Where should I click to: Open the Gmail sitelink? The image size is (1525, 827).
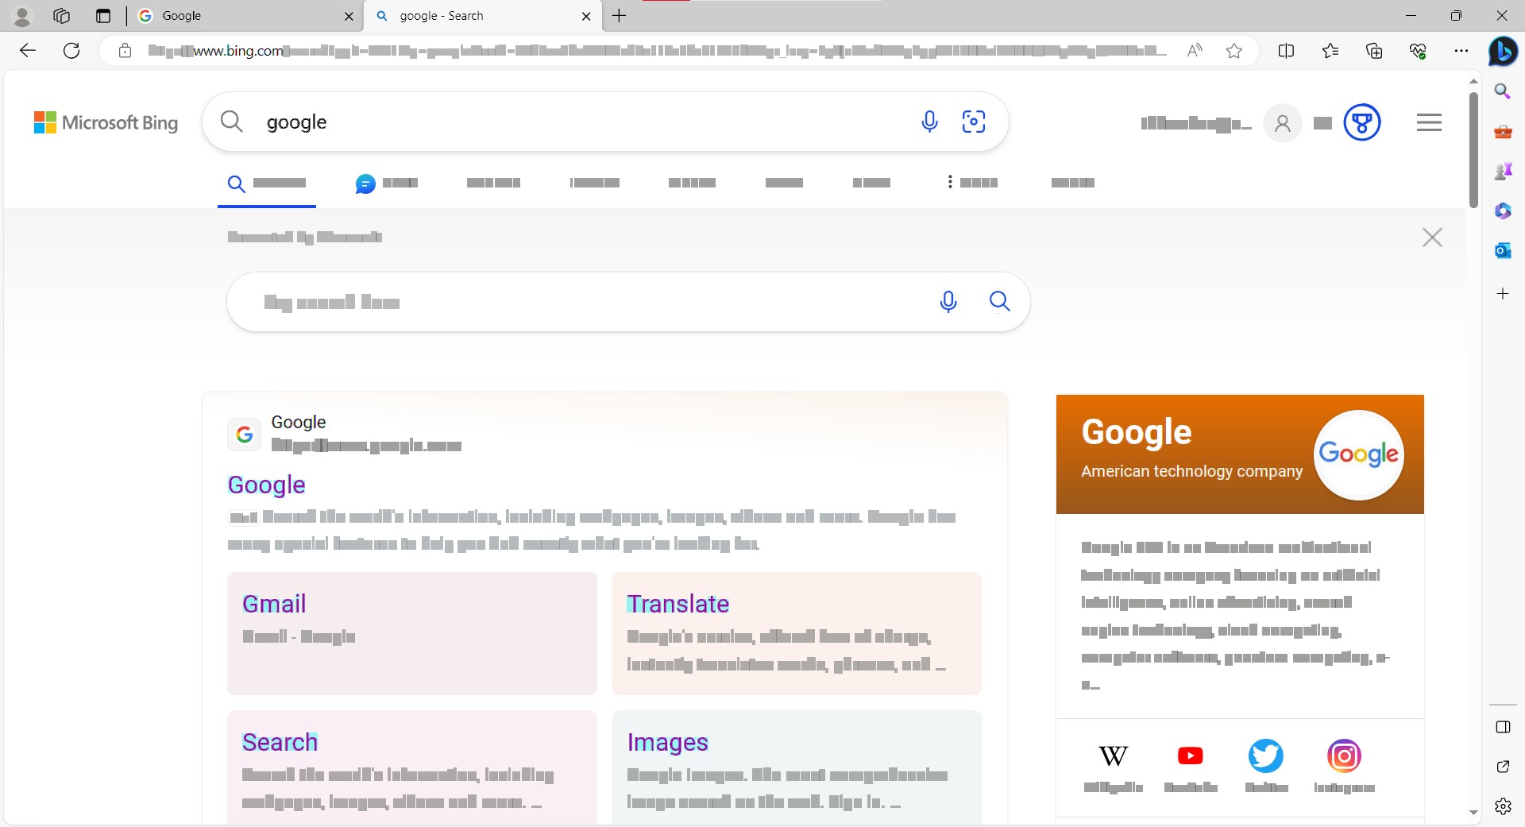tap(274, 604)
